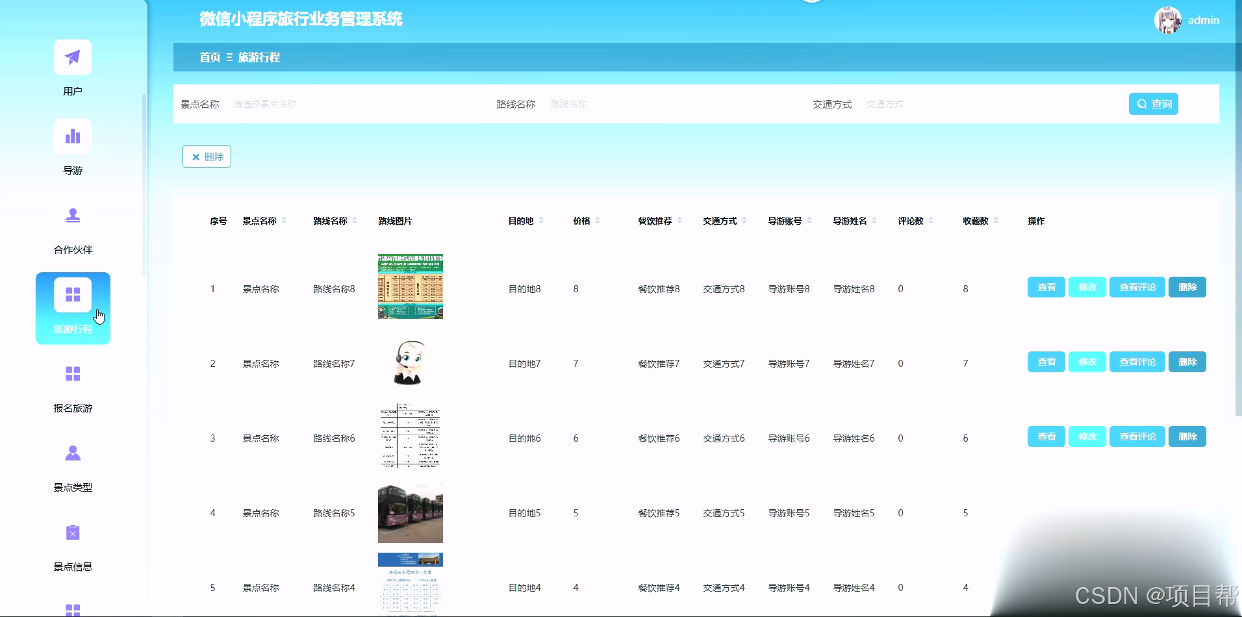
Task: Toggle sort on the 评论数 column
Action: [931, 220]
